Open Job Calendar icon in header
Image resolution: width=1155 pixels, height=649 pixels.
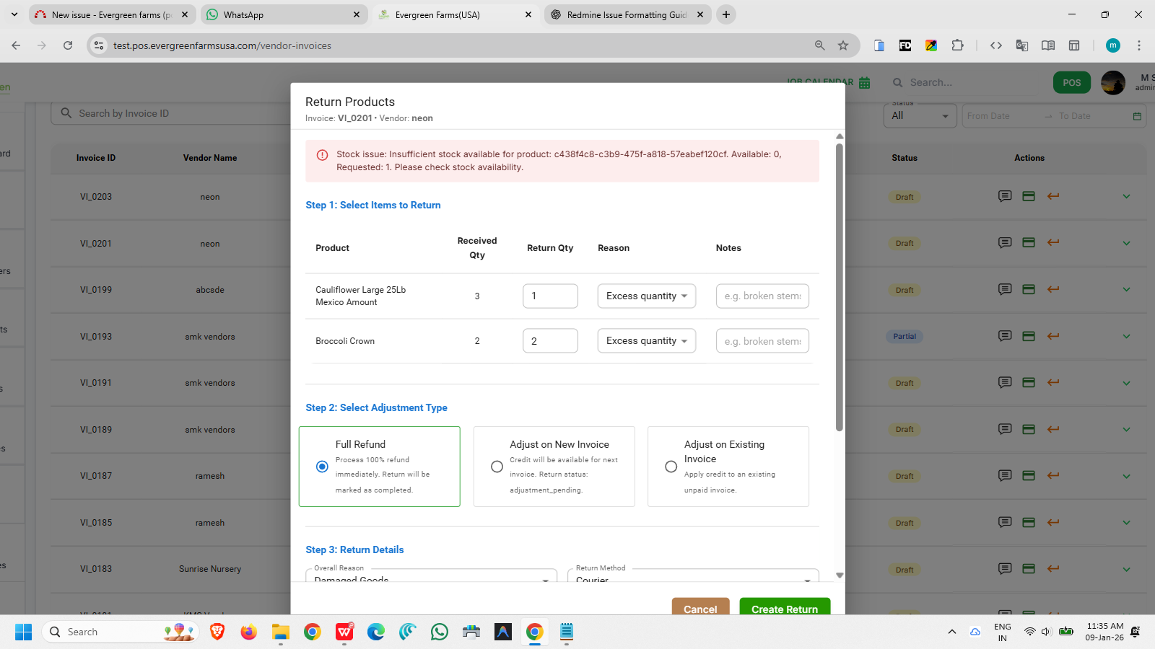click(865, 83)
